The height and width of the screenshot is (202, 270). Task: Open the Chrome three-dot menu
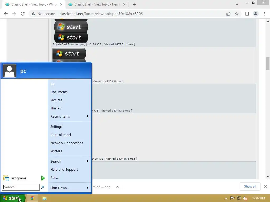[x=264, y=14]
